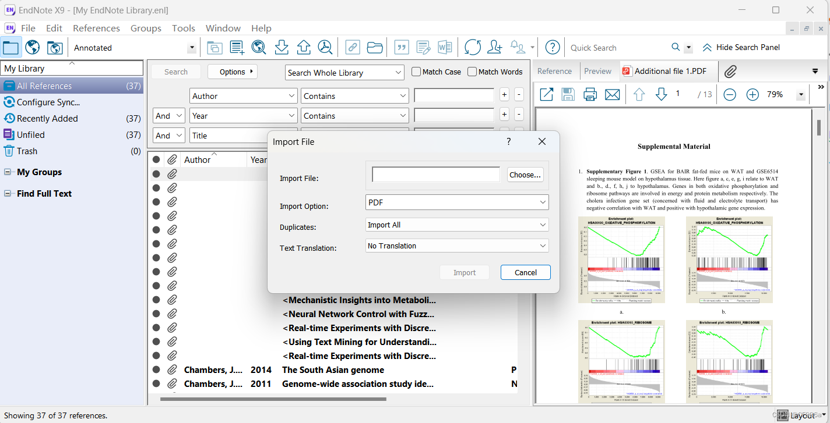The image size is (830, 423).
Task: Select Online Search mode globe icon
Action: point(33,48)
